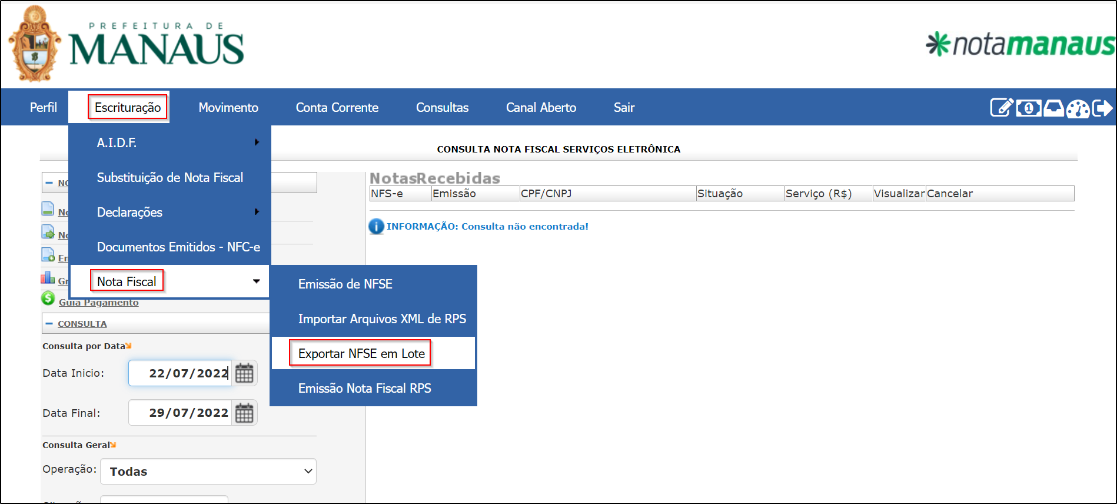
Task: Click the CONSULTA section header link
Action: tap(82, 324)
